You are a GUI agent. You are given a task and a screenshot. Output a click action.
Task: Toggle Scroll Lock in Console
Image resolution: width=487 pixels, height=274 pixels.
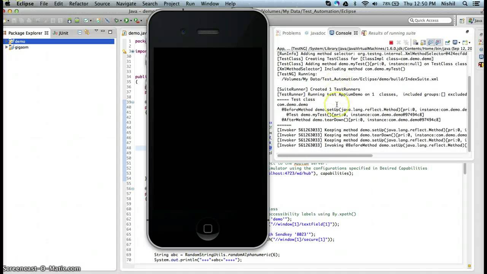(x=423, y=43)
